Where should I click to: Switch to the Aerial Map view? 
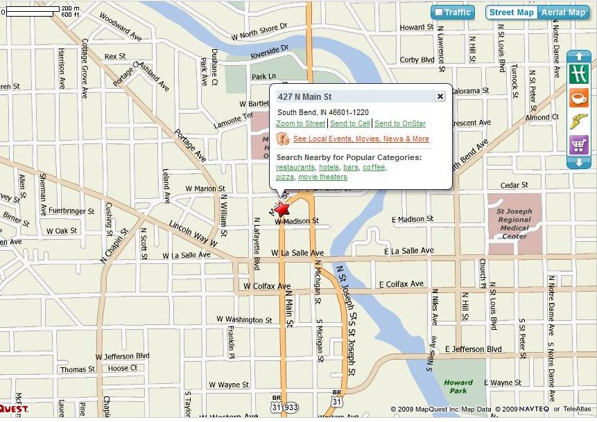point(563,12)
